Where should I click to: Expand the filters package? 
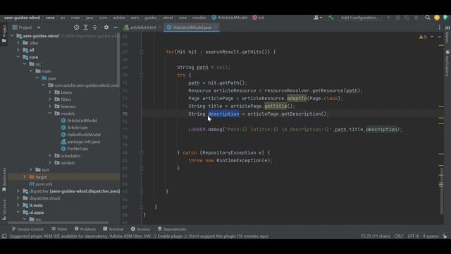(x=50, y=99)
